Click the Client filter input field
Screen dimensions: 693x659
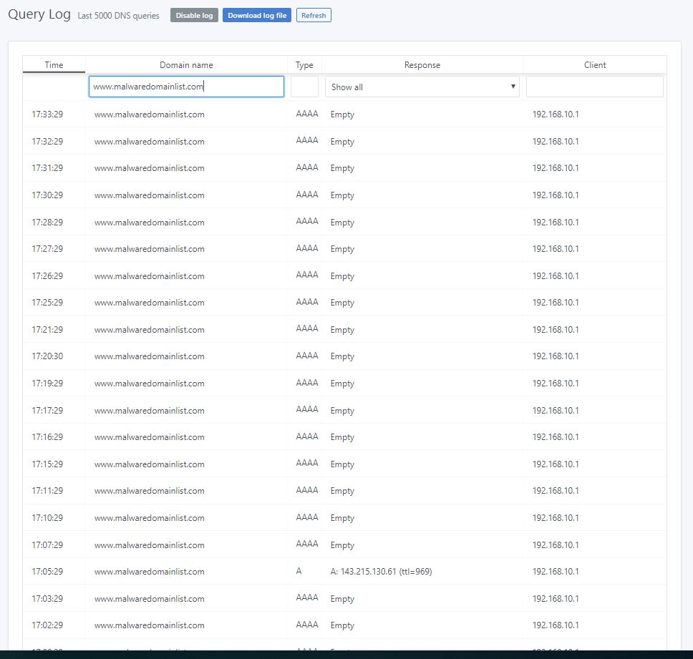pos(594,86)
